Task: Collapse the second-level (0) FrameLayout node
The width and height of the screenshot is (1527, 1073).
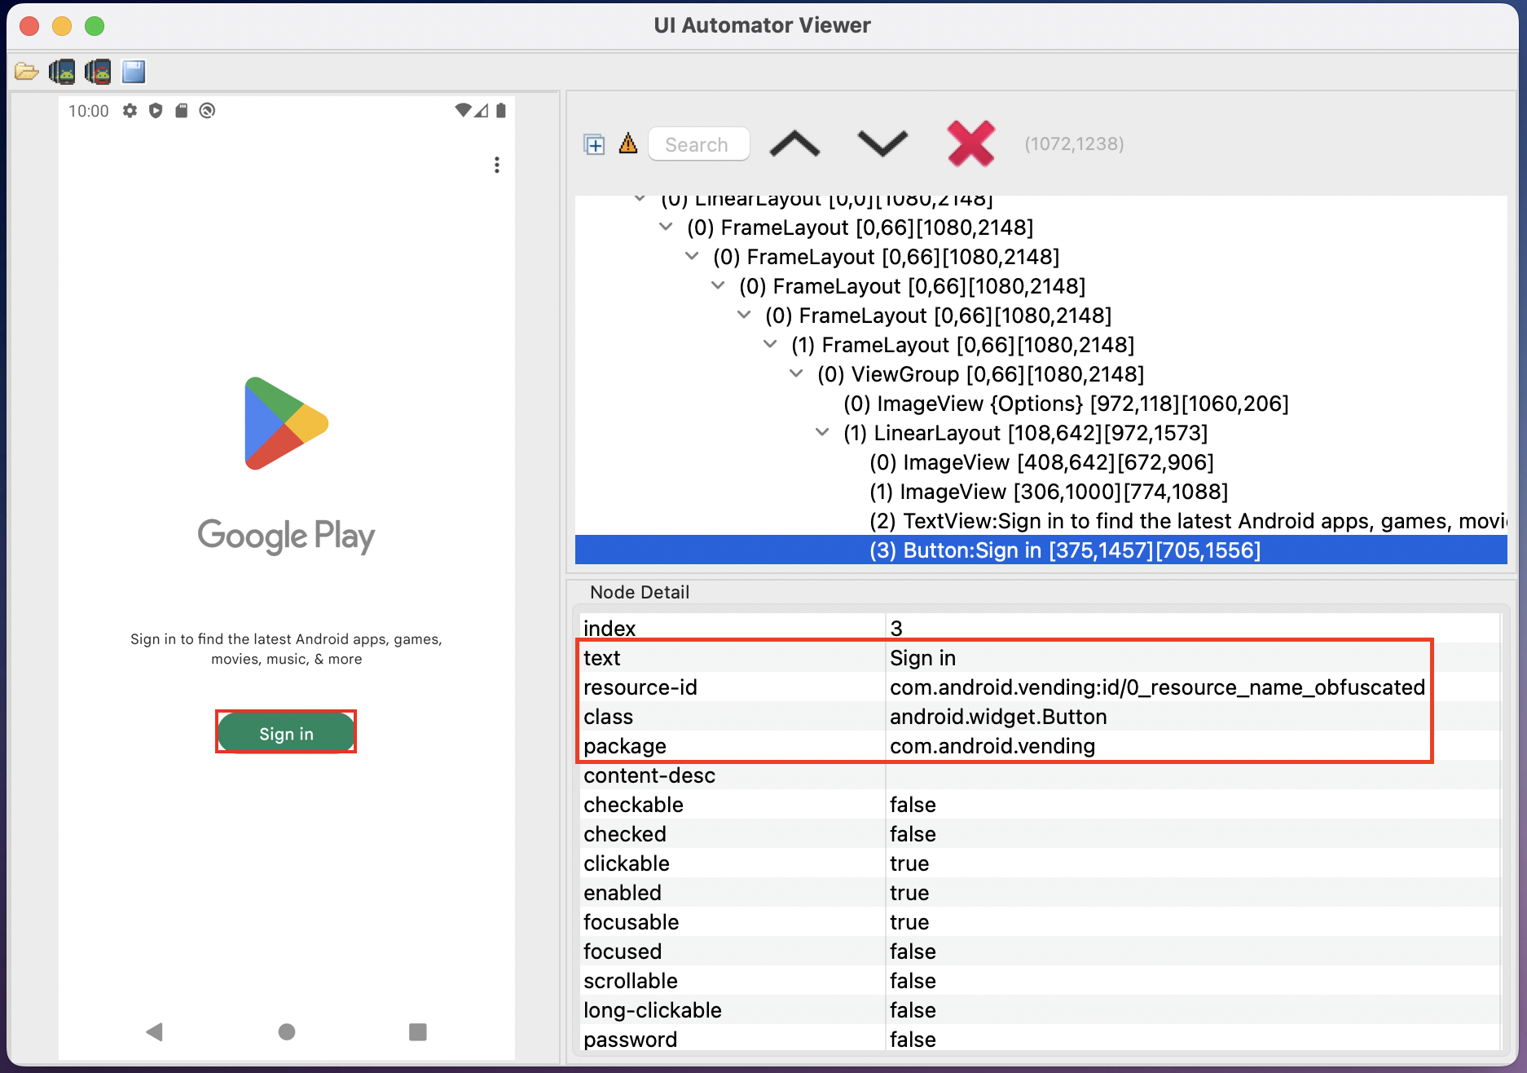Action: [x=692, y=256]
